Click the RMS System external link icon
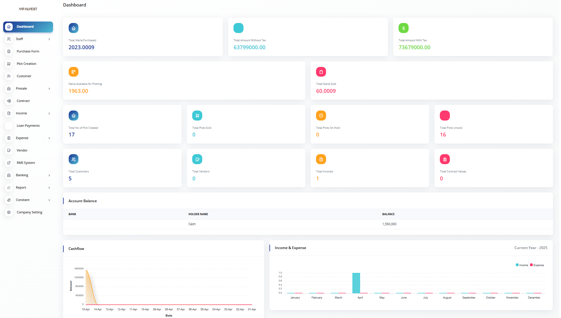The height and width of the screenshot is (318, 561). (9, 163)
